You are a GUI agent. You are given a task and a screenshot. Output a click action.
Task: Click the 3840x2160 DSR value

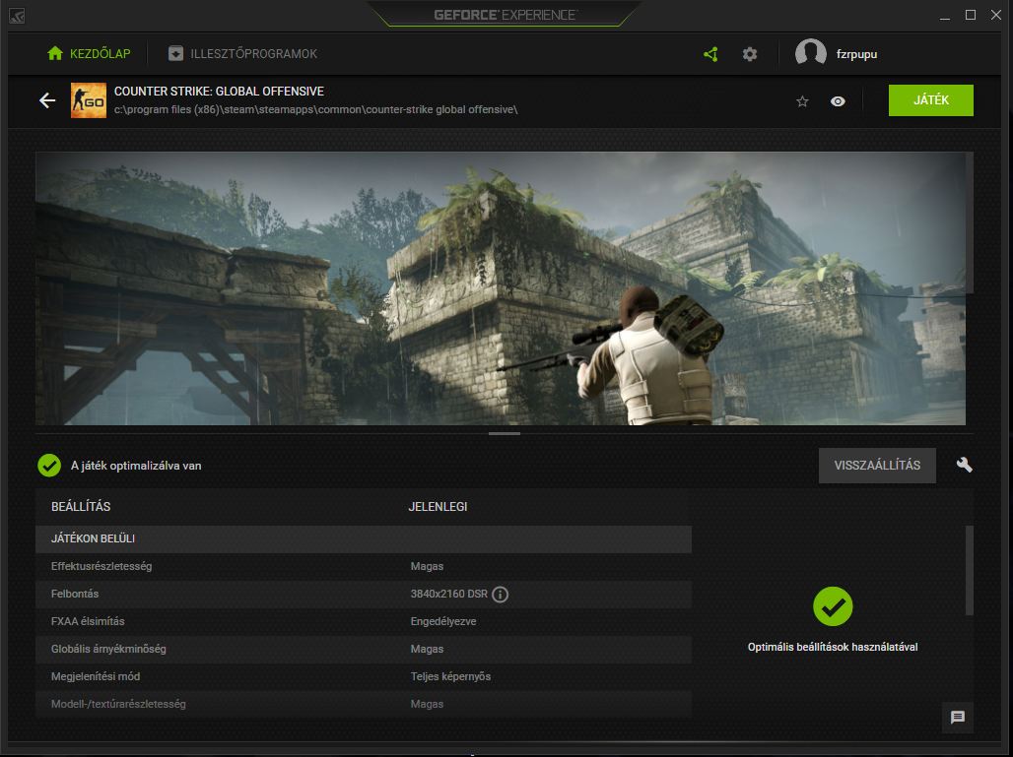point(449,594)
